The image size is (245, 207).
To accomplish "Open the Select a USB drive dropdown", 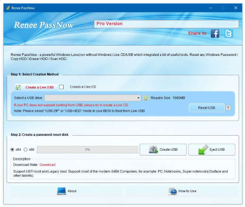I will tap(93, 98).
